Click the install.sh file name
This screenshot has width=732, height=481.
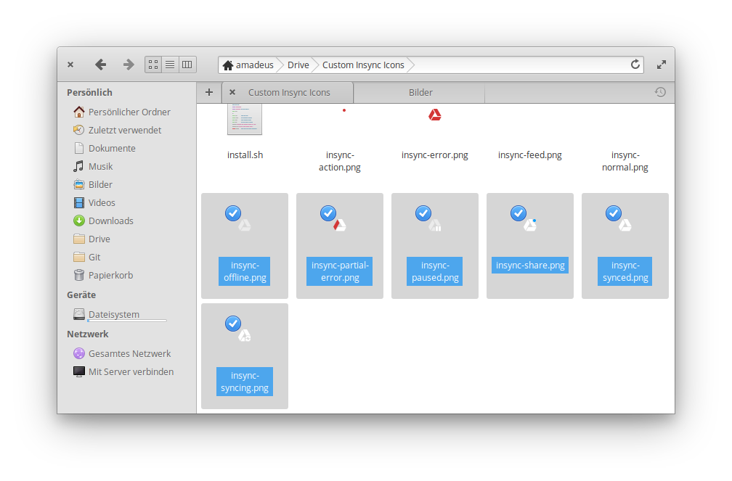click(245, 155)
